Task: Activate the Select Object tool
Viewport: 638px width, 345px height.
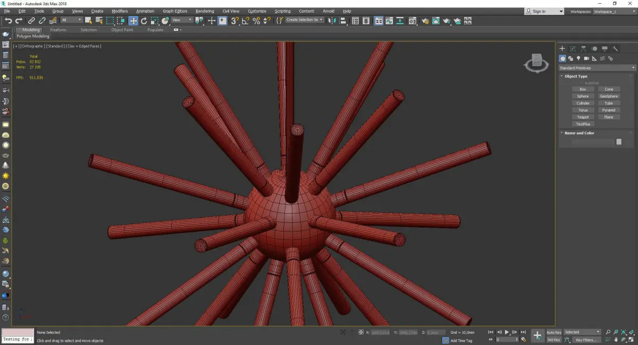Action: click(88, 21)
